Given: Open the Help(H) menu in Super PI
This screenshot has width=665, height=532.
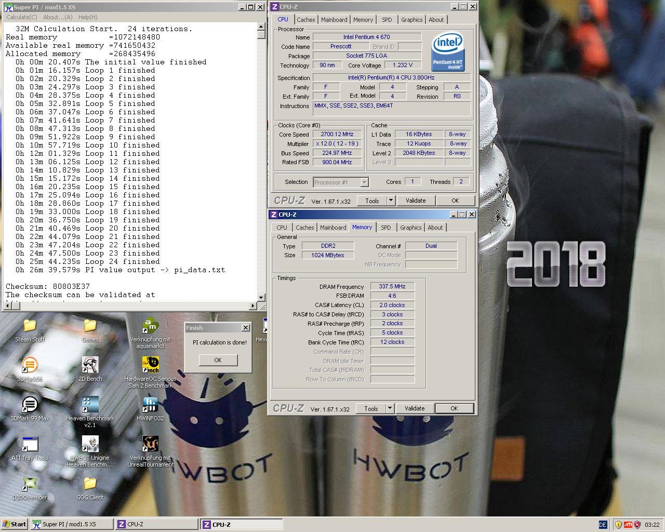Looking at the screenshot, I should click(x=87, y=17).
